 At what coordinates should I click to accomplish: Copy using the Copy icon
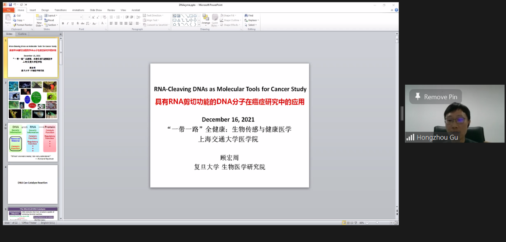[15, 20]
